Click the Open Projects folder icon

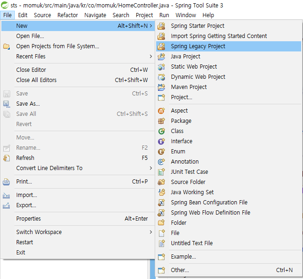(x=6, y=47)
